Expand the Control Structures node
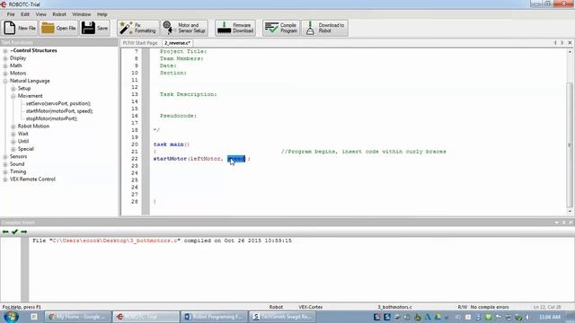The width and height of the screenshot is (575, 323). 5,50
